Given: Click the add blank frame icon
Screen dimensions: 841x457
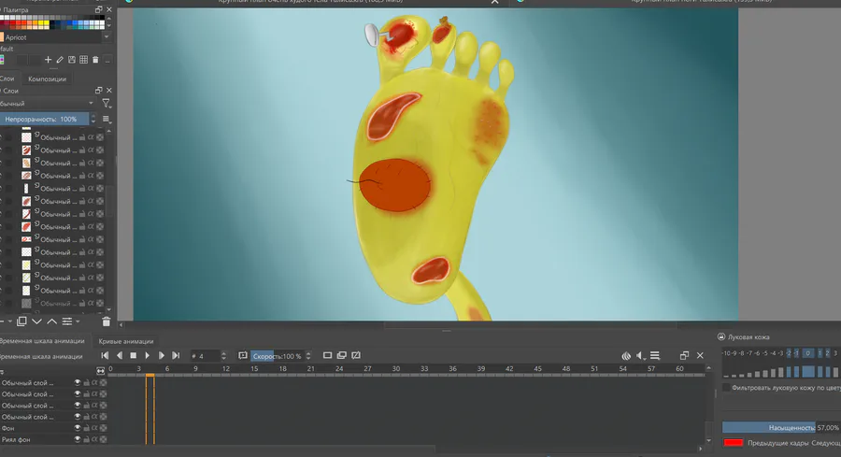Looking at the screenshot, I should tap(327, 355).
